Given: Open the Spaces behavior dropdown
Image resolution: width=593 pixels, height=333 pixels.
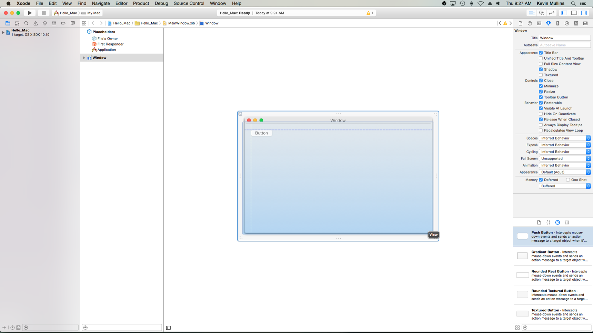Looking at the screenshot, I should click(565, 138).
